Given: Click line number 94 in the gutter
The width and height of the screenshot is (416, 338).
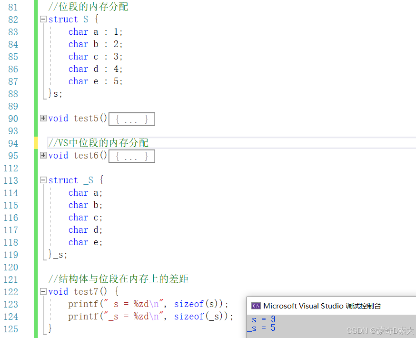Looking at the screenshot, I should [13, 143].
